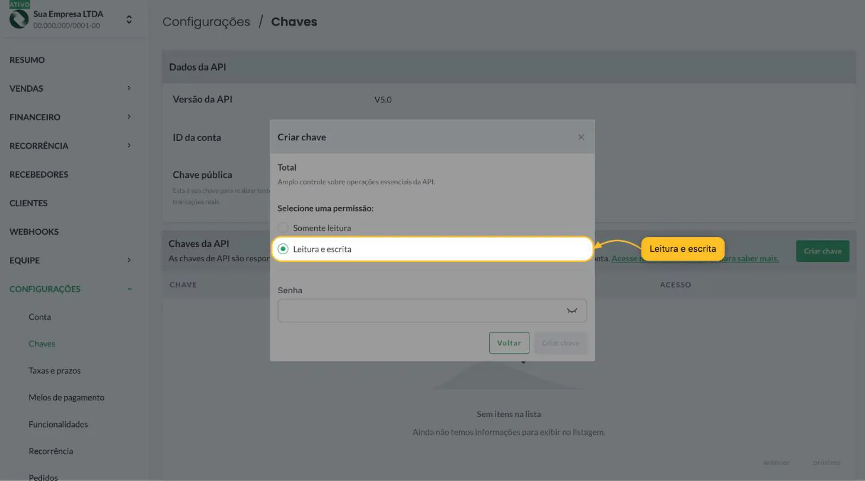Expand the Vendas menu chevron

coord(129,88)
